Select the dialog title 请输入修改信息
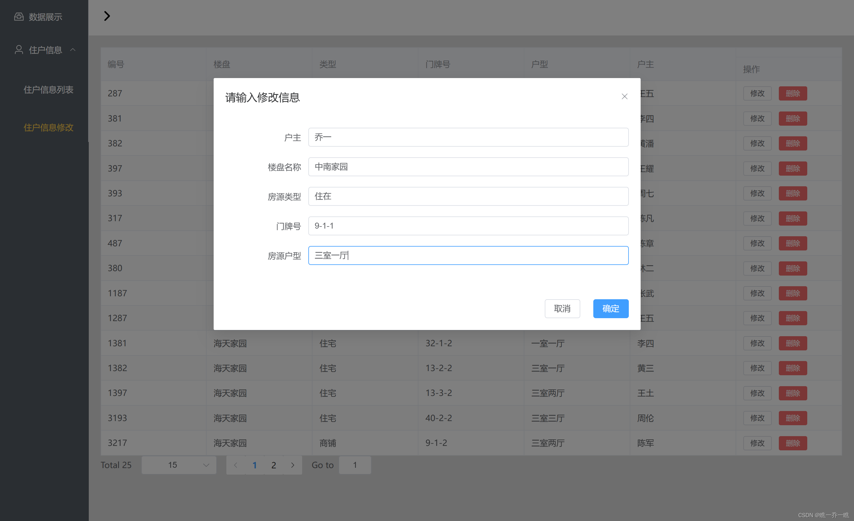The image size is (854, 521). [262, 97]
